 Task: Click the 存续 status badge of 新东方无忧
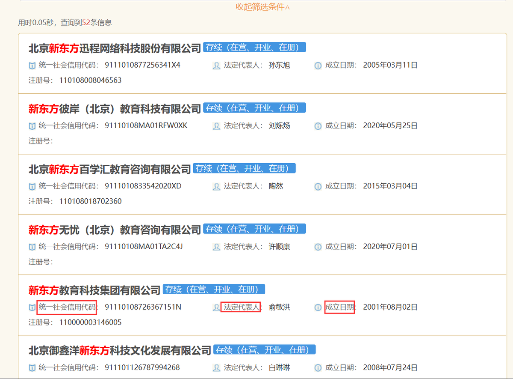click(255, 229)
